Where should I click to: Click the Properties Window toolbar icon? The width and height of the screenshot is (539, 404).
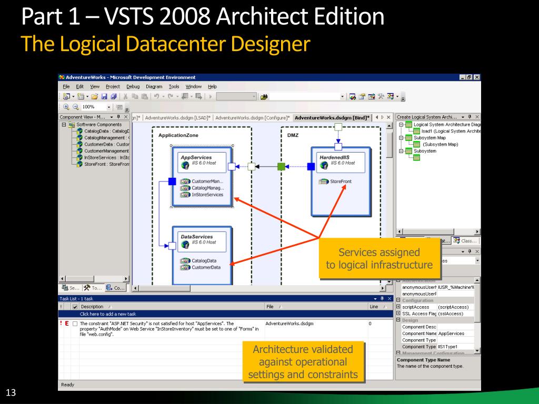click(362, 97)
